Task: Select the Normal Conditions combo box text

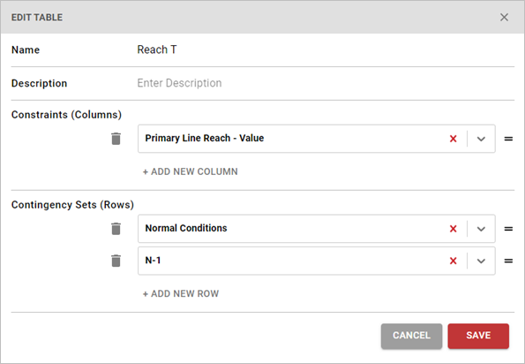Action: (x=186, y=228)
